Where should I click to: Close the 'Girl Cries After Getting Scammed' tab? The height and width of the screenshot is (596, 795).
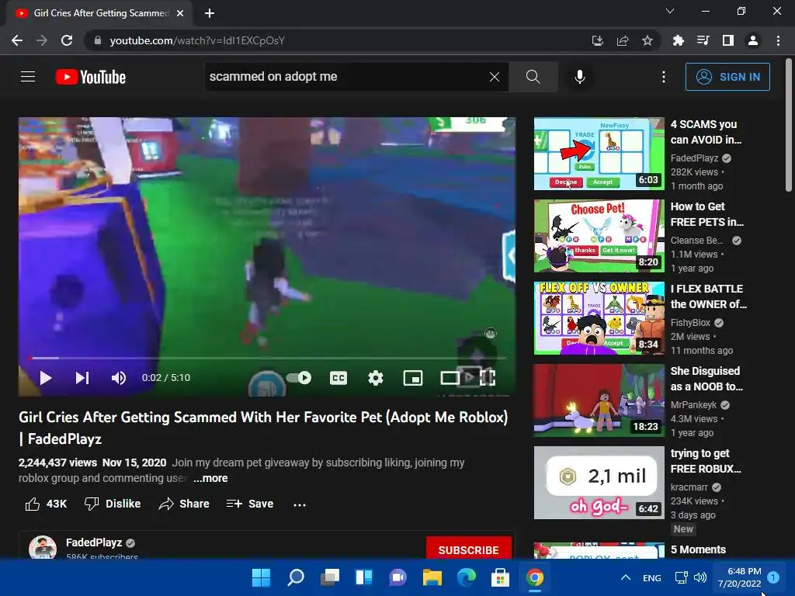180,13
